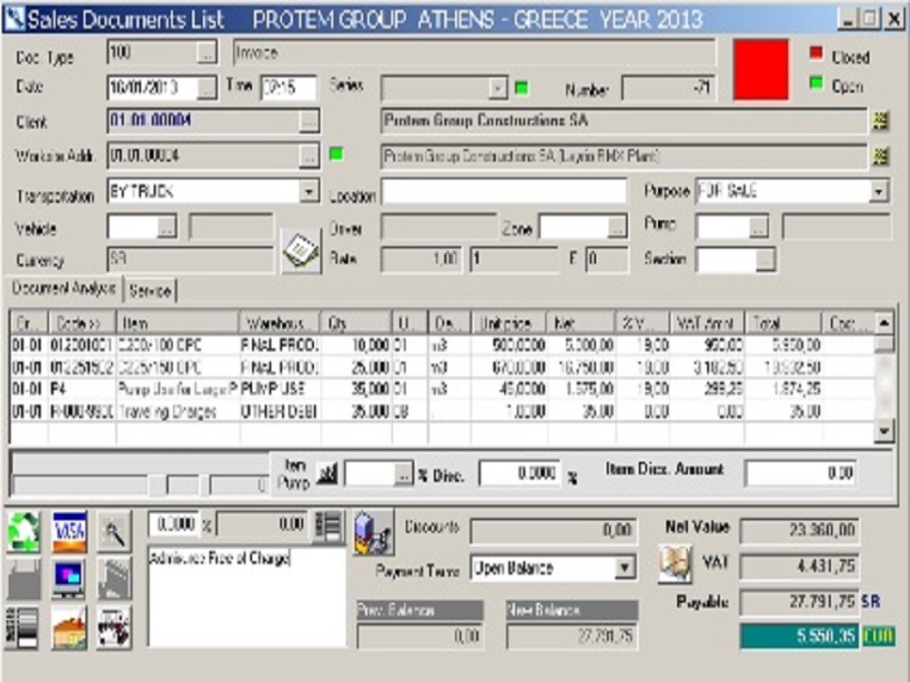The height and width of the screenshot is (682, 910).
Task: Click the Net Value 23.360,00 field
Action: point(800,530)
